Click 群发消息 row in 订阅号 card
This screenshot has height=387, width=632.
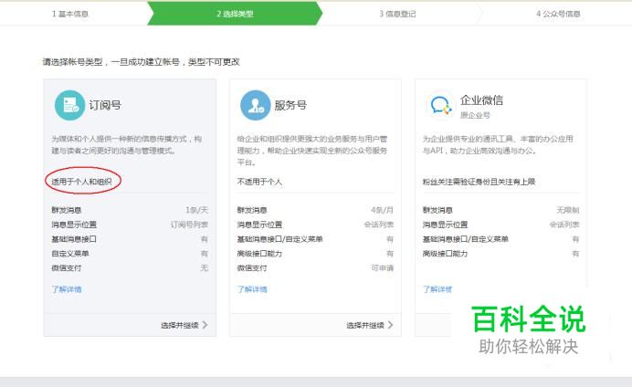tap(130, 210)
